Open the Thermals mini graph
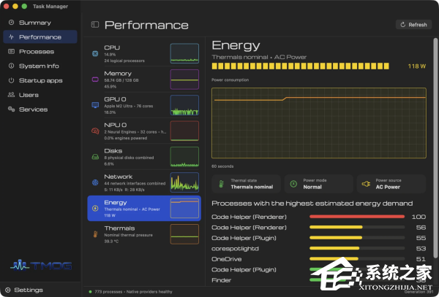Screen dimensions: 439x297 point(184,234)
